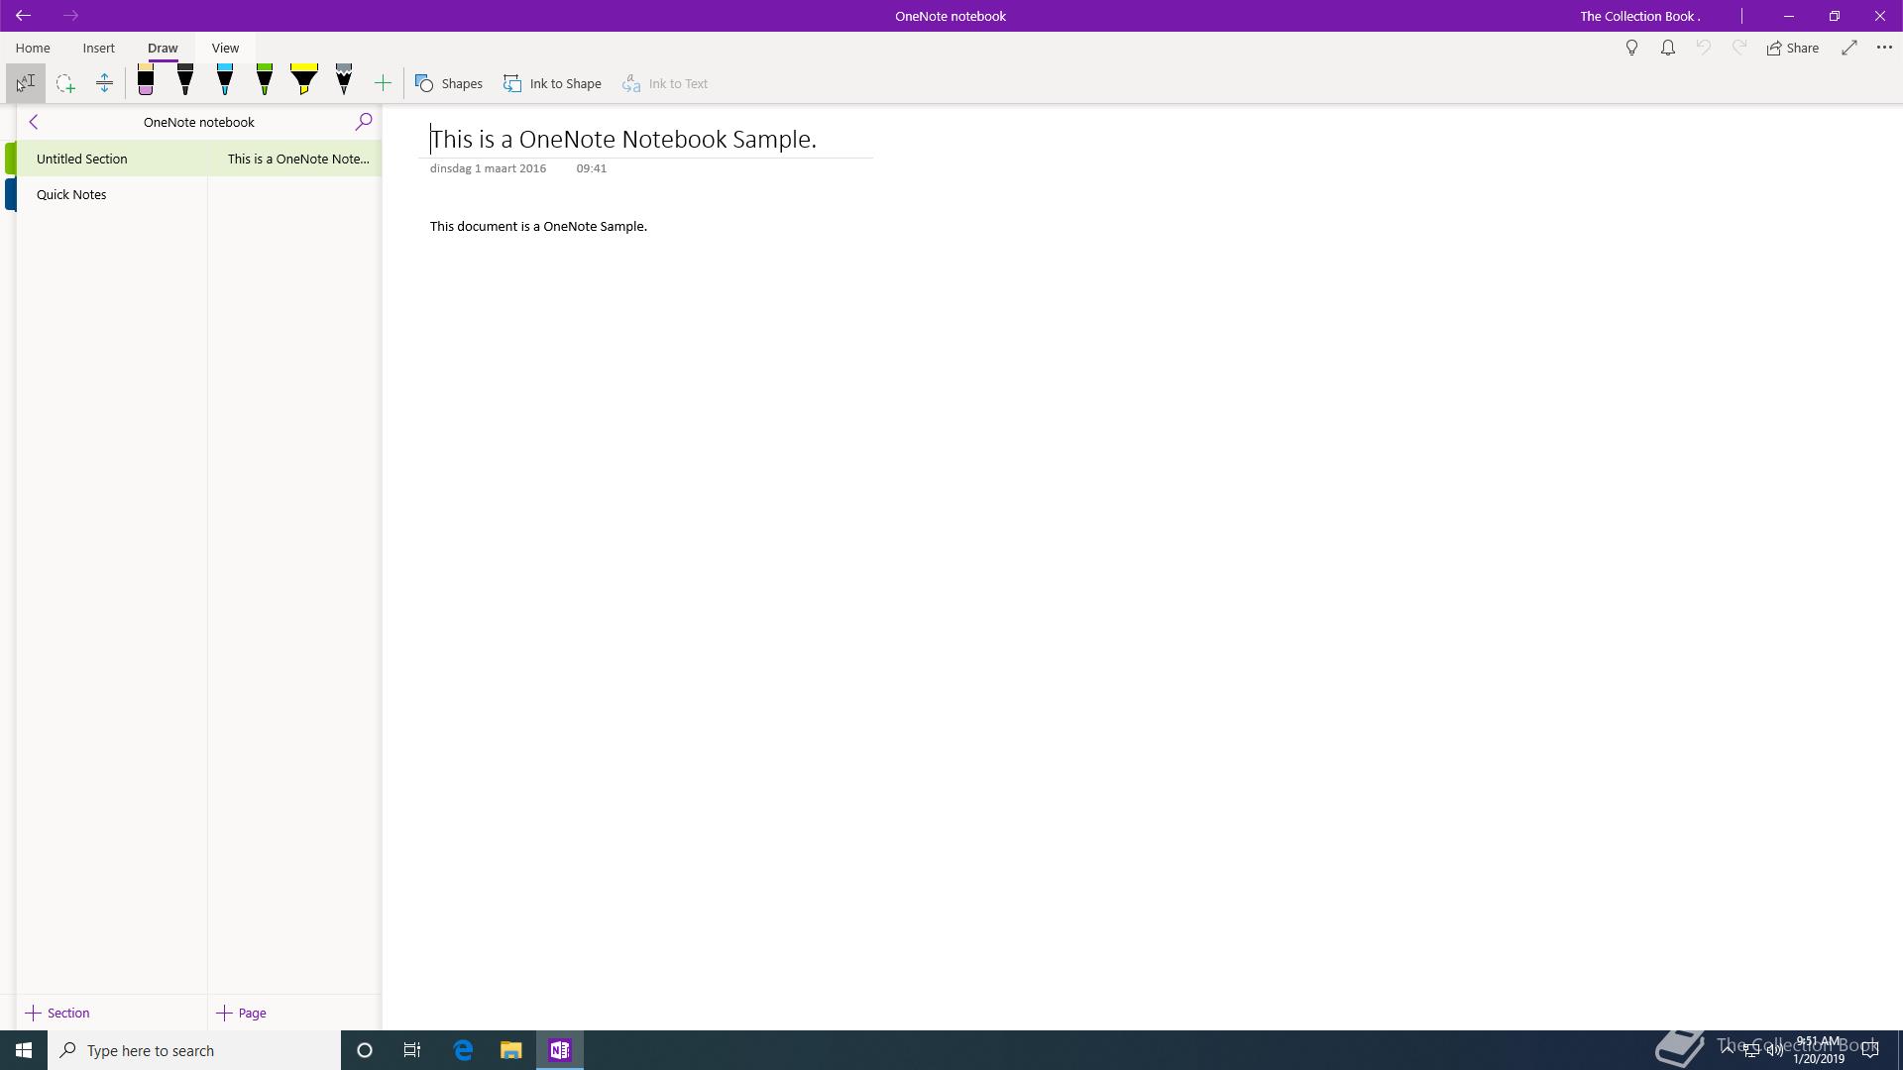Open Task View
The height and width of the screenshot is (1070, 1903).
pyautogui.click(x=412, y=1050)
